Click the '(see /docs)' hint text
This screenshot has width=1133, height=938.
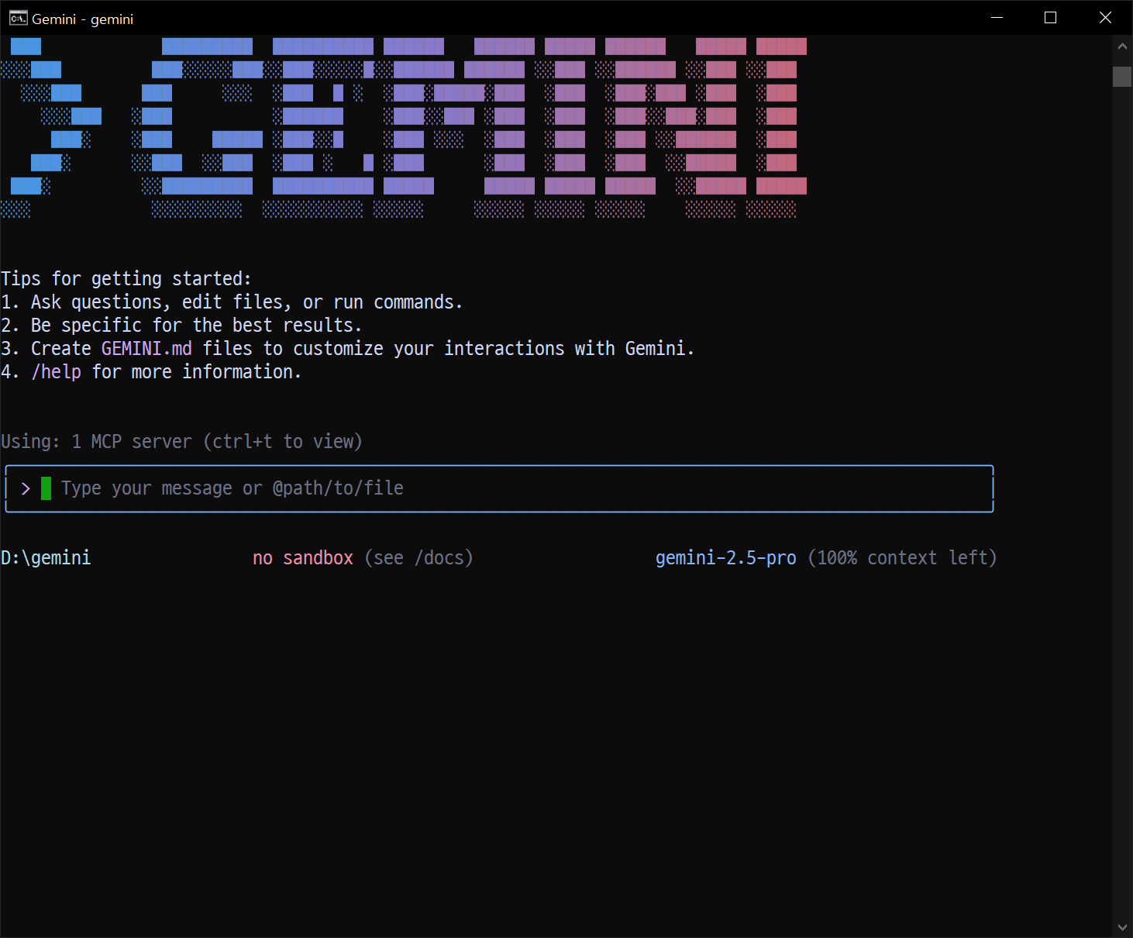coord(419,558)
